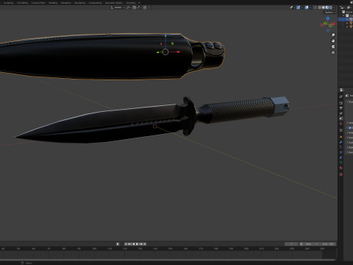353x265 pixels.
Task: Click the Jump to End playback button
Action: click(x=145, y=244)
